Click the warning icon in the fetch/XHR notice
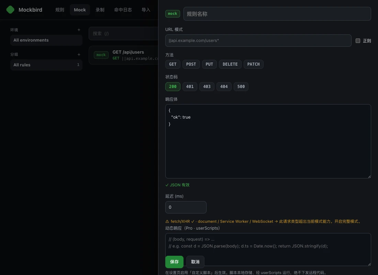 pyautogui.click(x=167, y=221)
